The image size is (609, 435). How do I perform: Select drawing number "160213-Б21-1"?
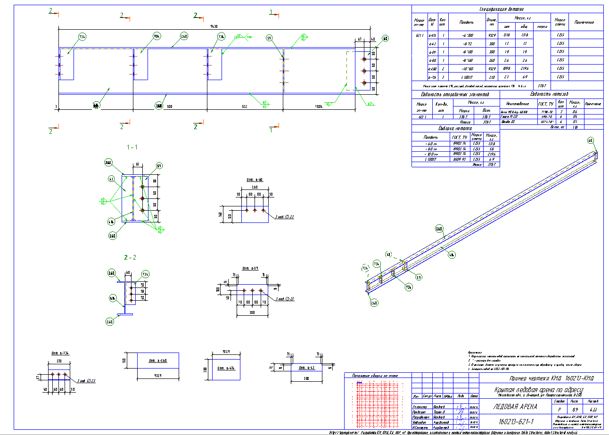tap(516, 421)
